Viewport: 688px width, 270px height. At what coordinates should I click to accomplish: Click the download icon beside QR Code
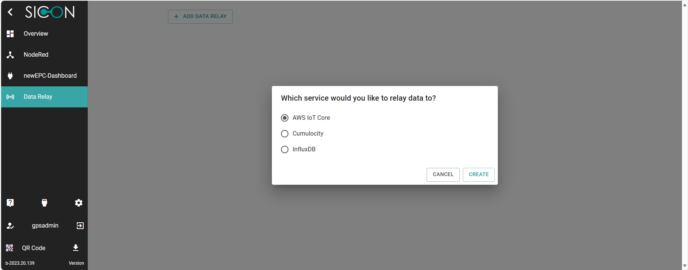pos(76,248)
